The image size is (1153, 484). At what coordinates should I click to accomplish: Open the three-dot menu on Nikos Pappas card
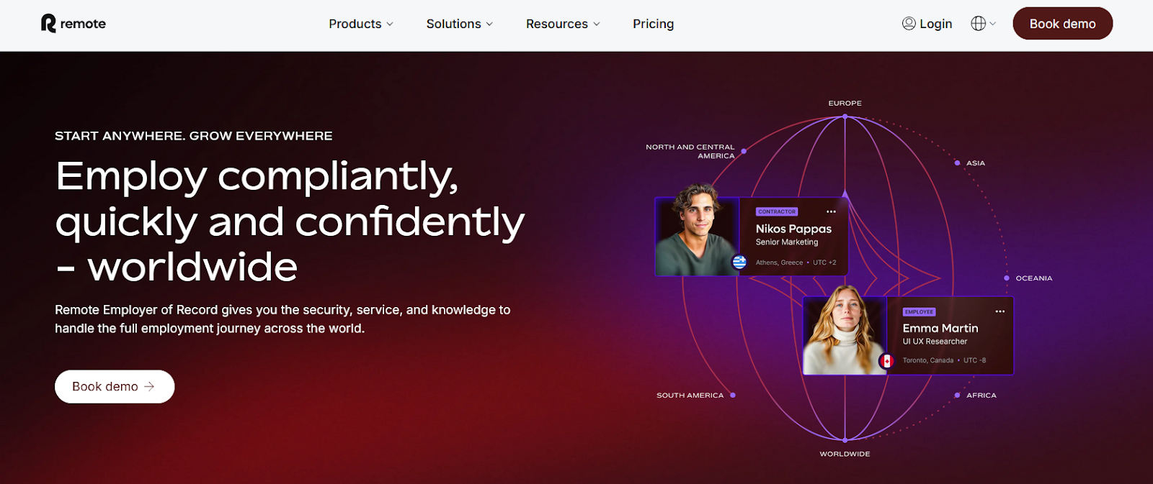pos(831,211)
